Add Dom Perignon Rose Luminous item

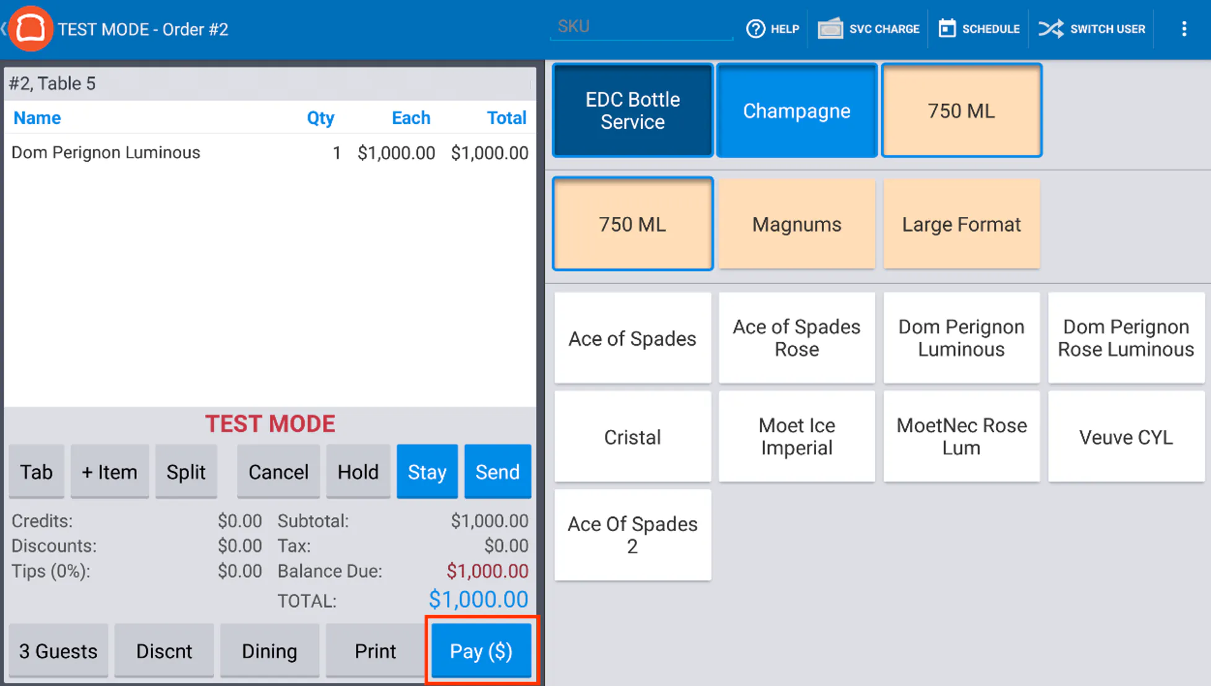point(1125,338)
